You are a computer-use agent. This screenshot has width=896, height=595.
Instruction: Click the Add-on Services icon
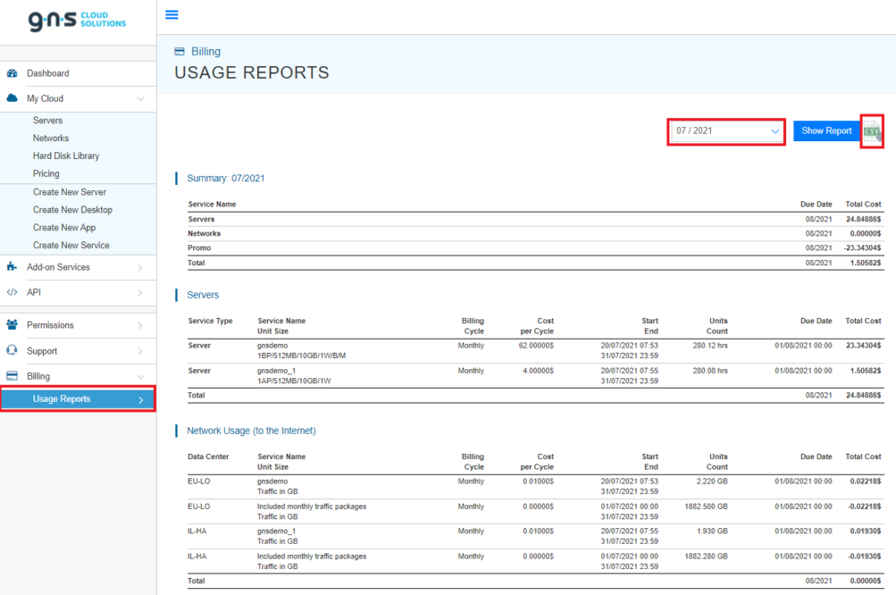click(12, 266)
